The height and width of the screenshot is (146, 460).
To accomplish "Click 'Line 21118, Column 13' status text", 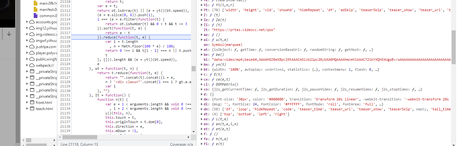I will (80, 144).
